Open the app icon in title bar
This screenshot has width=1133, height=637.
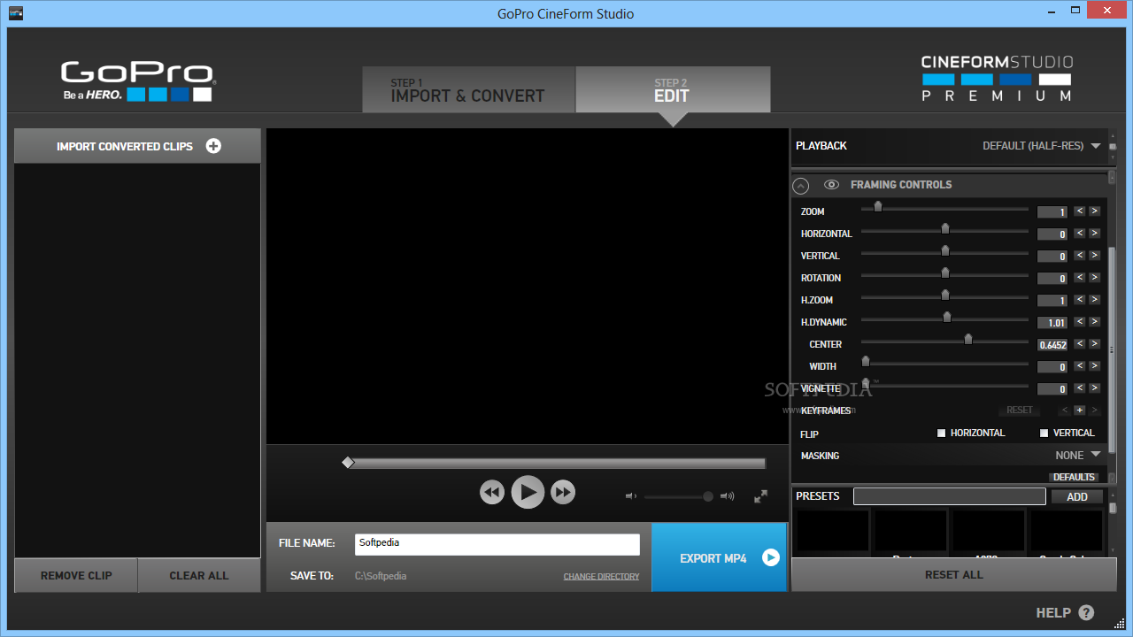(15, 13)
